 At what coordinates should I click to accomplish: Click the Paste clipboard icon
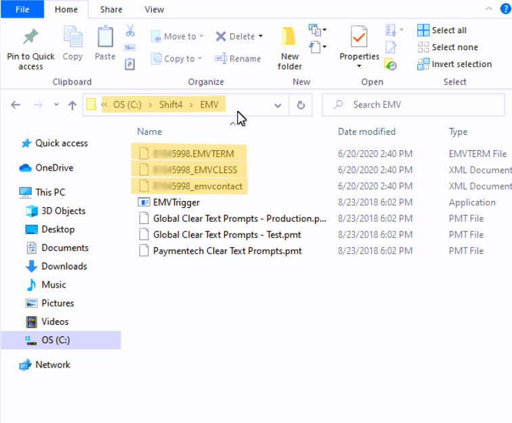pos(105,37)
